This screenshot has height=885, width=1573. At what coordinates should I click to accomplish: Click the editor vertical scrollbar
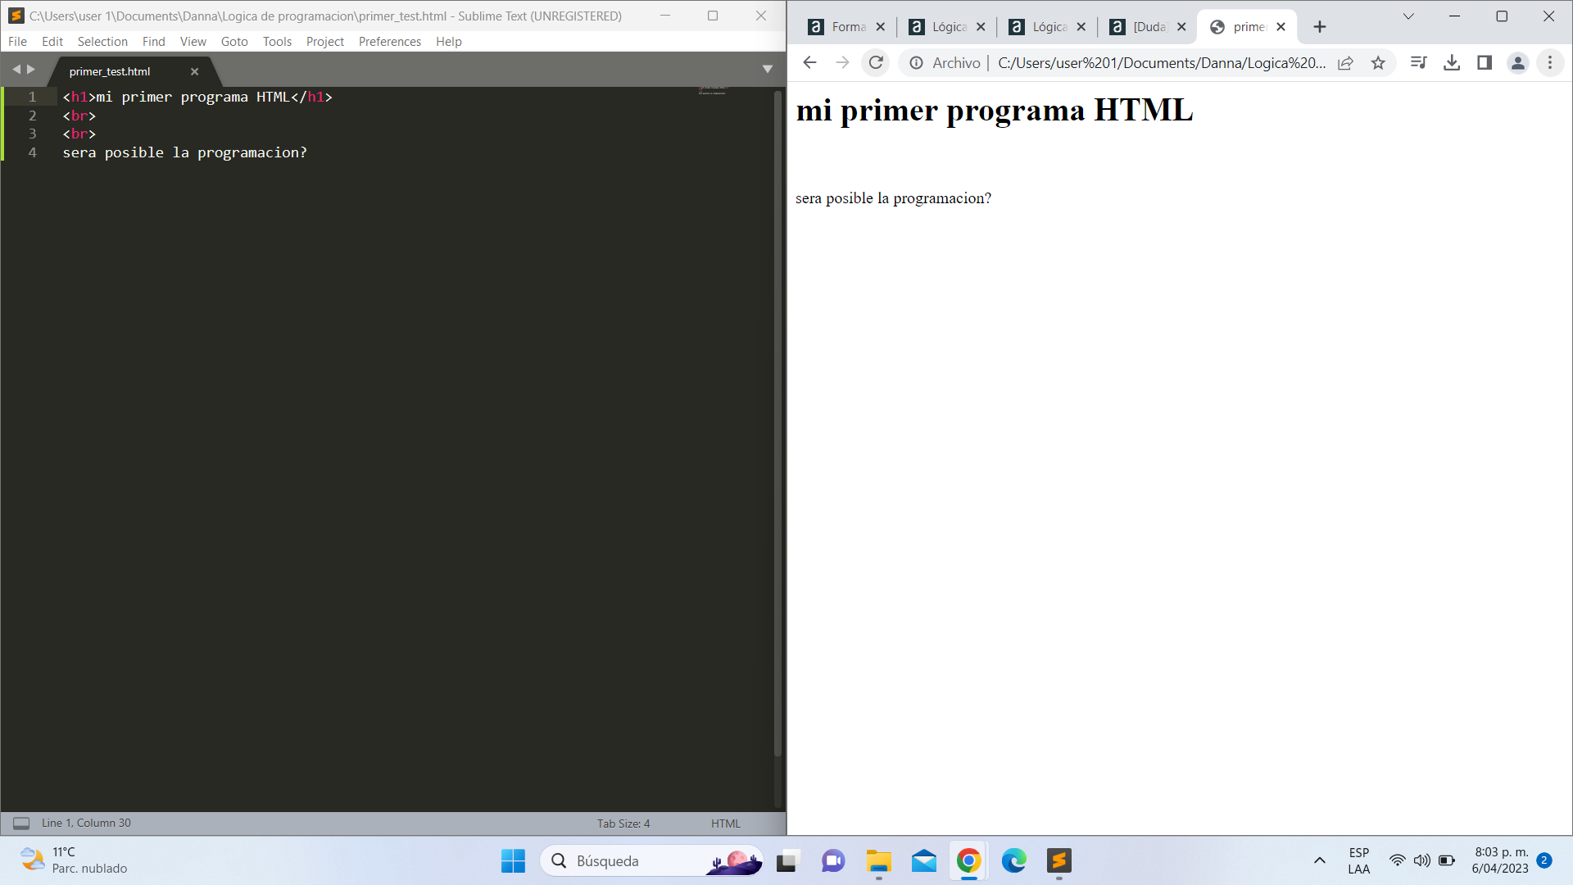777,422
